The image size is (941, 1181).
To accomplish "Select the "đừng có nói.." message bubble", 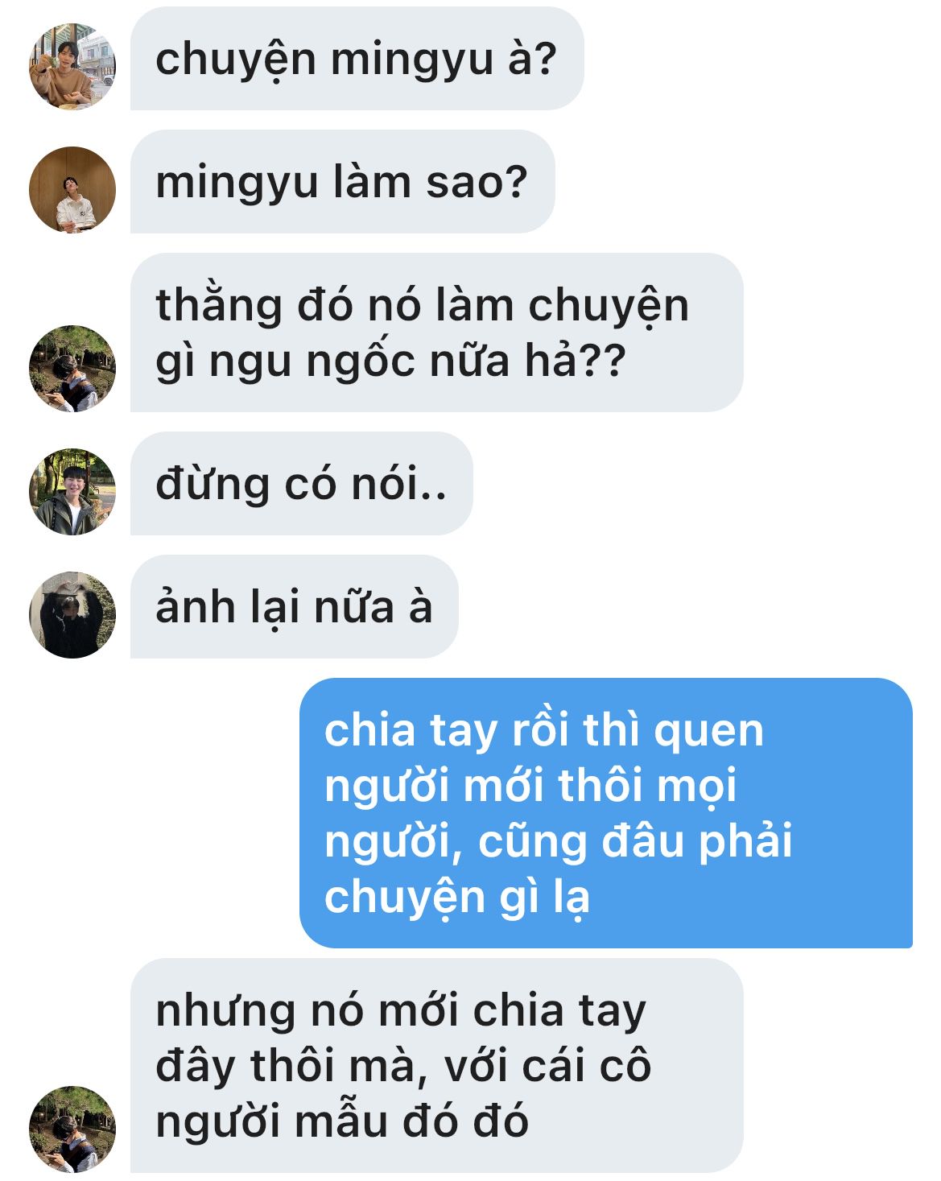I will (301, 484).
